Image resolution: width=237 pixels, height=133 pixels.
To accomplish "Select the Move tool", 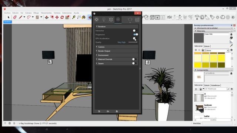I will 57,17.
